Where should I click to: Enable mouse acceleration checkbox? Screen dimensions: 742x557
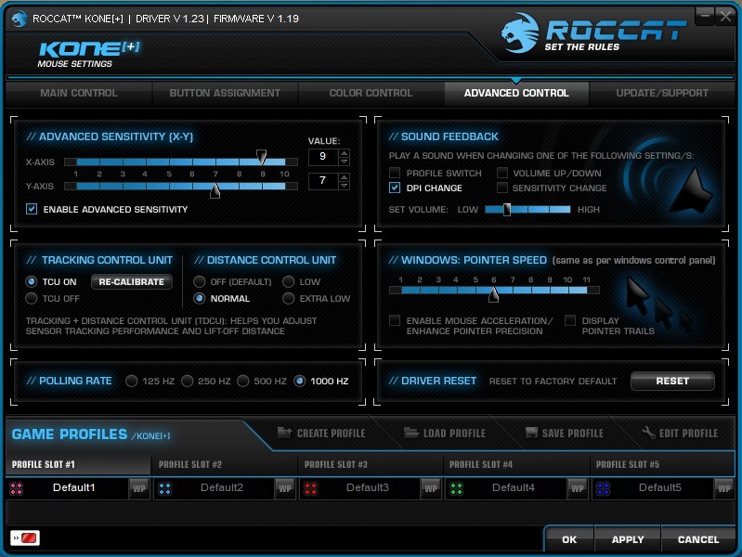pyautogui.click(x=395, y=320)
